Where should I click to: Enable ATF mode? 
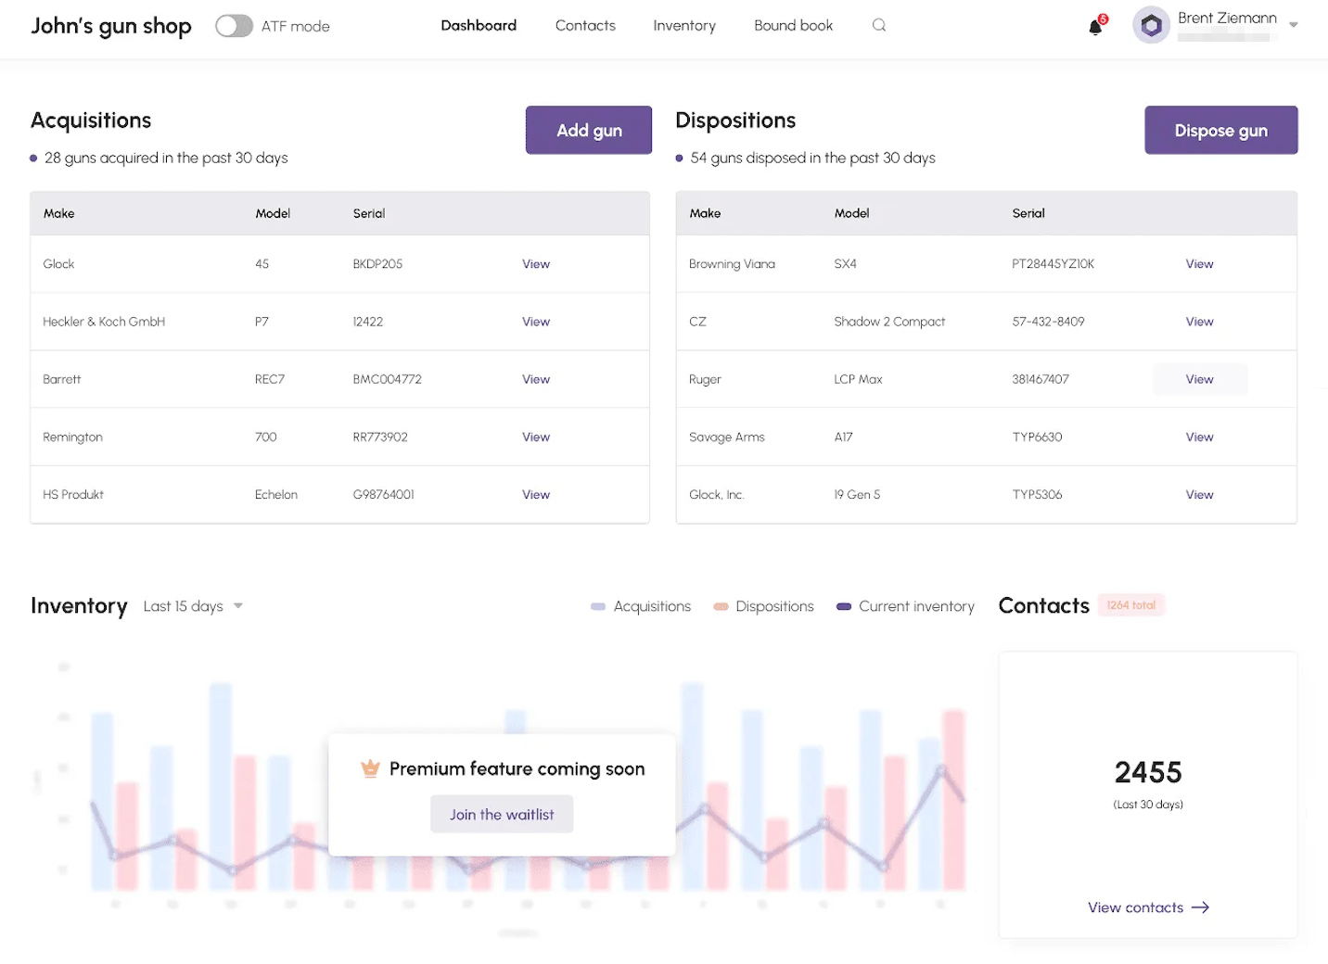[x=234, y=25]
